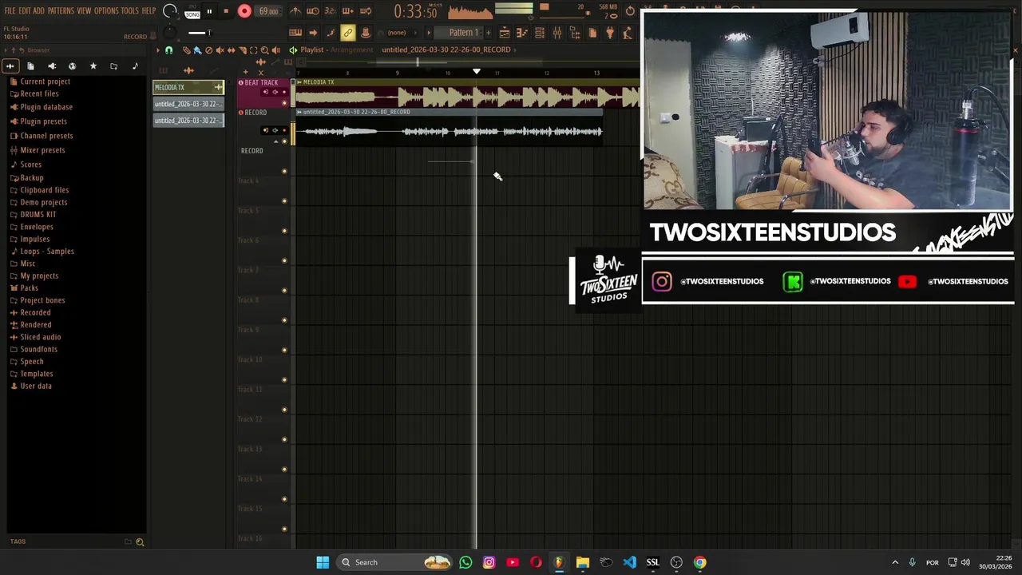The height and width of the screenshot is (575, 1022).
Task: Expand Channel presets folder
Action: 46,136
